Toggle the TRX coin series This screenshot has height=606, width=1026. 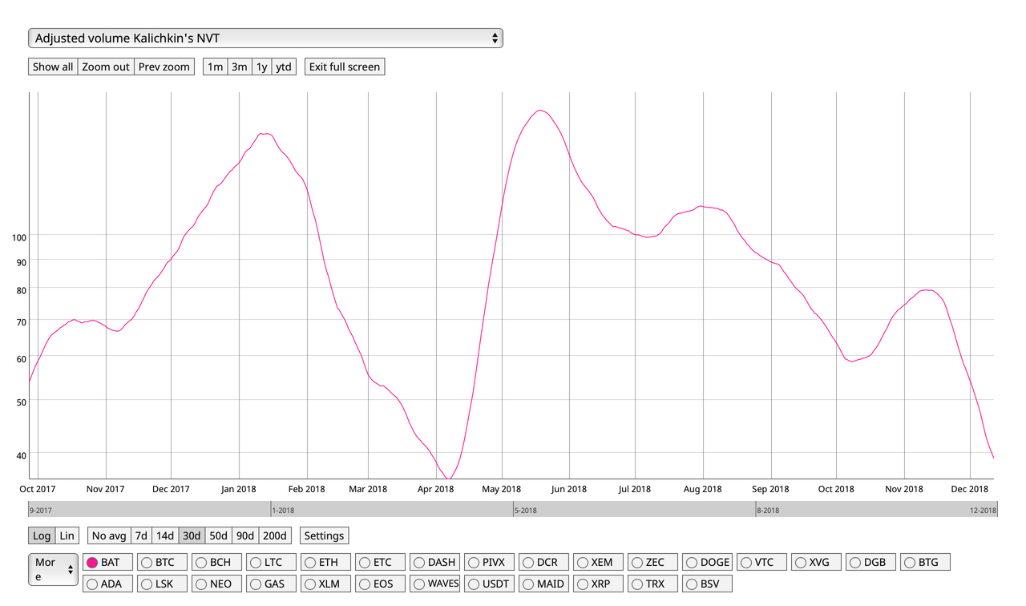click(x=653, y=584)
